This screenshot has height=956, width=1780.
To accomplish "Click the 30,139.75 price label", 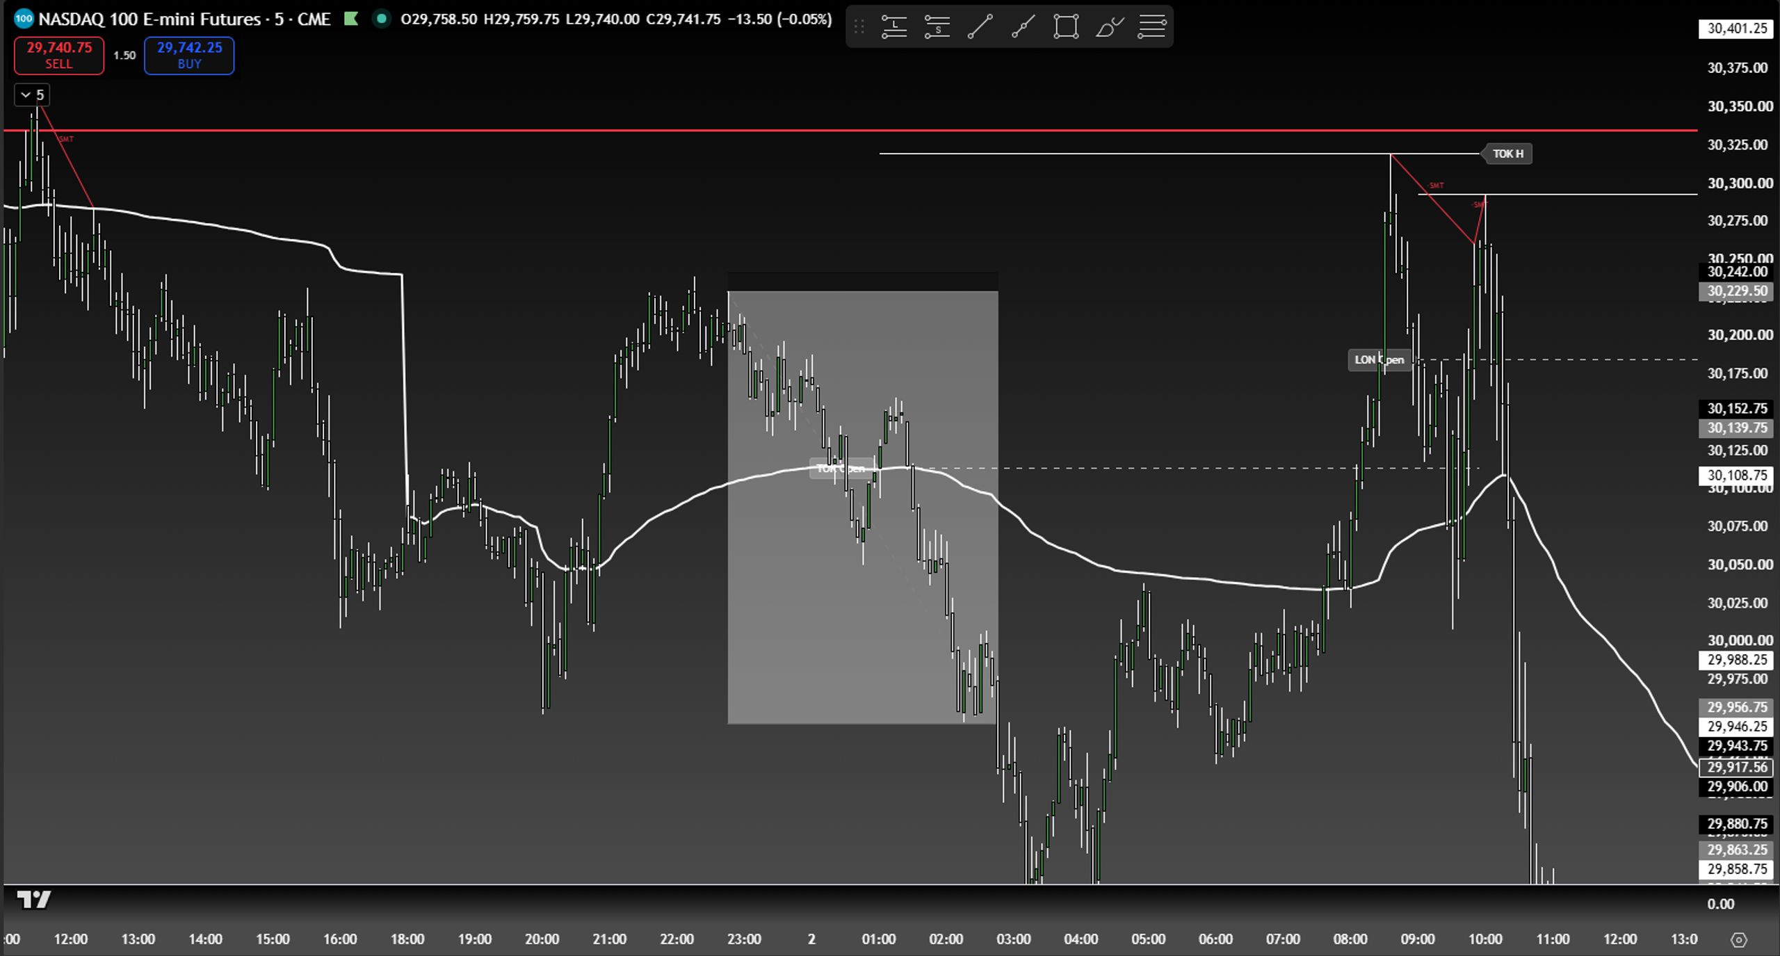I will pyautogui.click(x=1736, y=428).
